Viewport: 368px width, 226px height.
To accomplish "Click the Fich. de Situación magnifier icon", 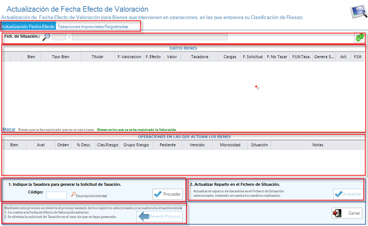I will tap(47, 37).
